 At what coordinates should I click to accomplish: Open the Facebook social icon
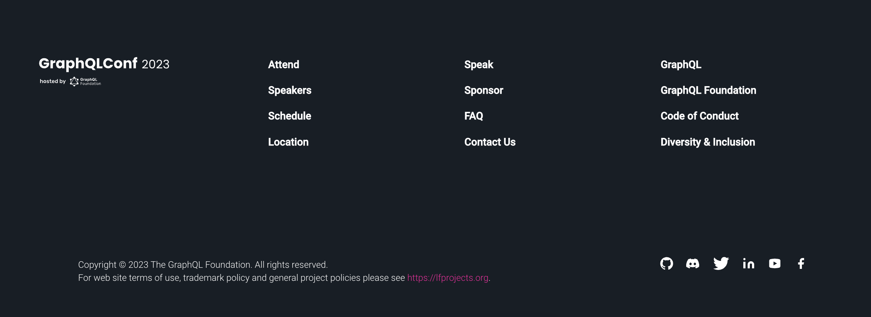[801, 263]
